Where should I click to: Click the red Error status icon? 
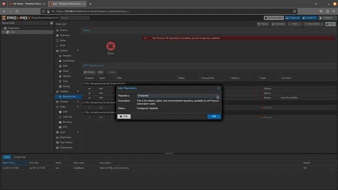[x=110, y=46]
